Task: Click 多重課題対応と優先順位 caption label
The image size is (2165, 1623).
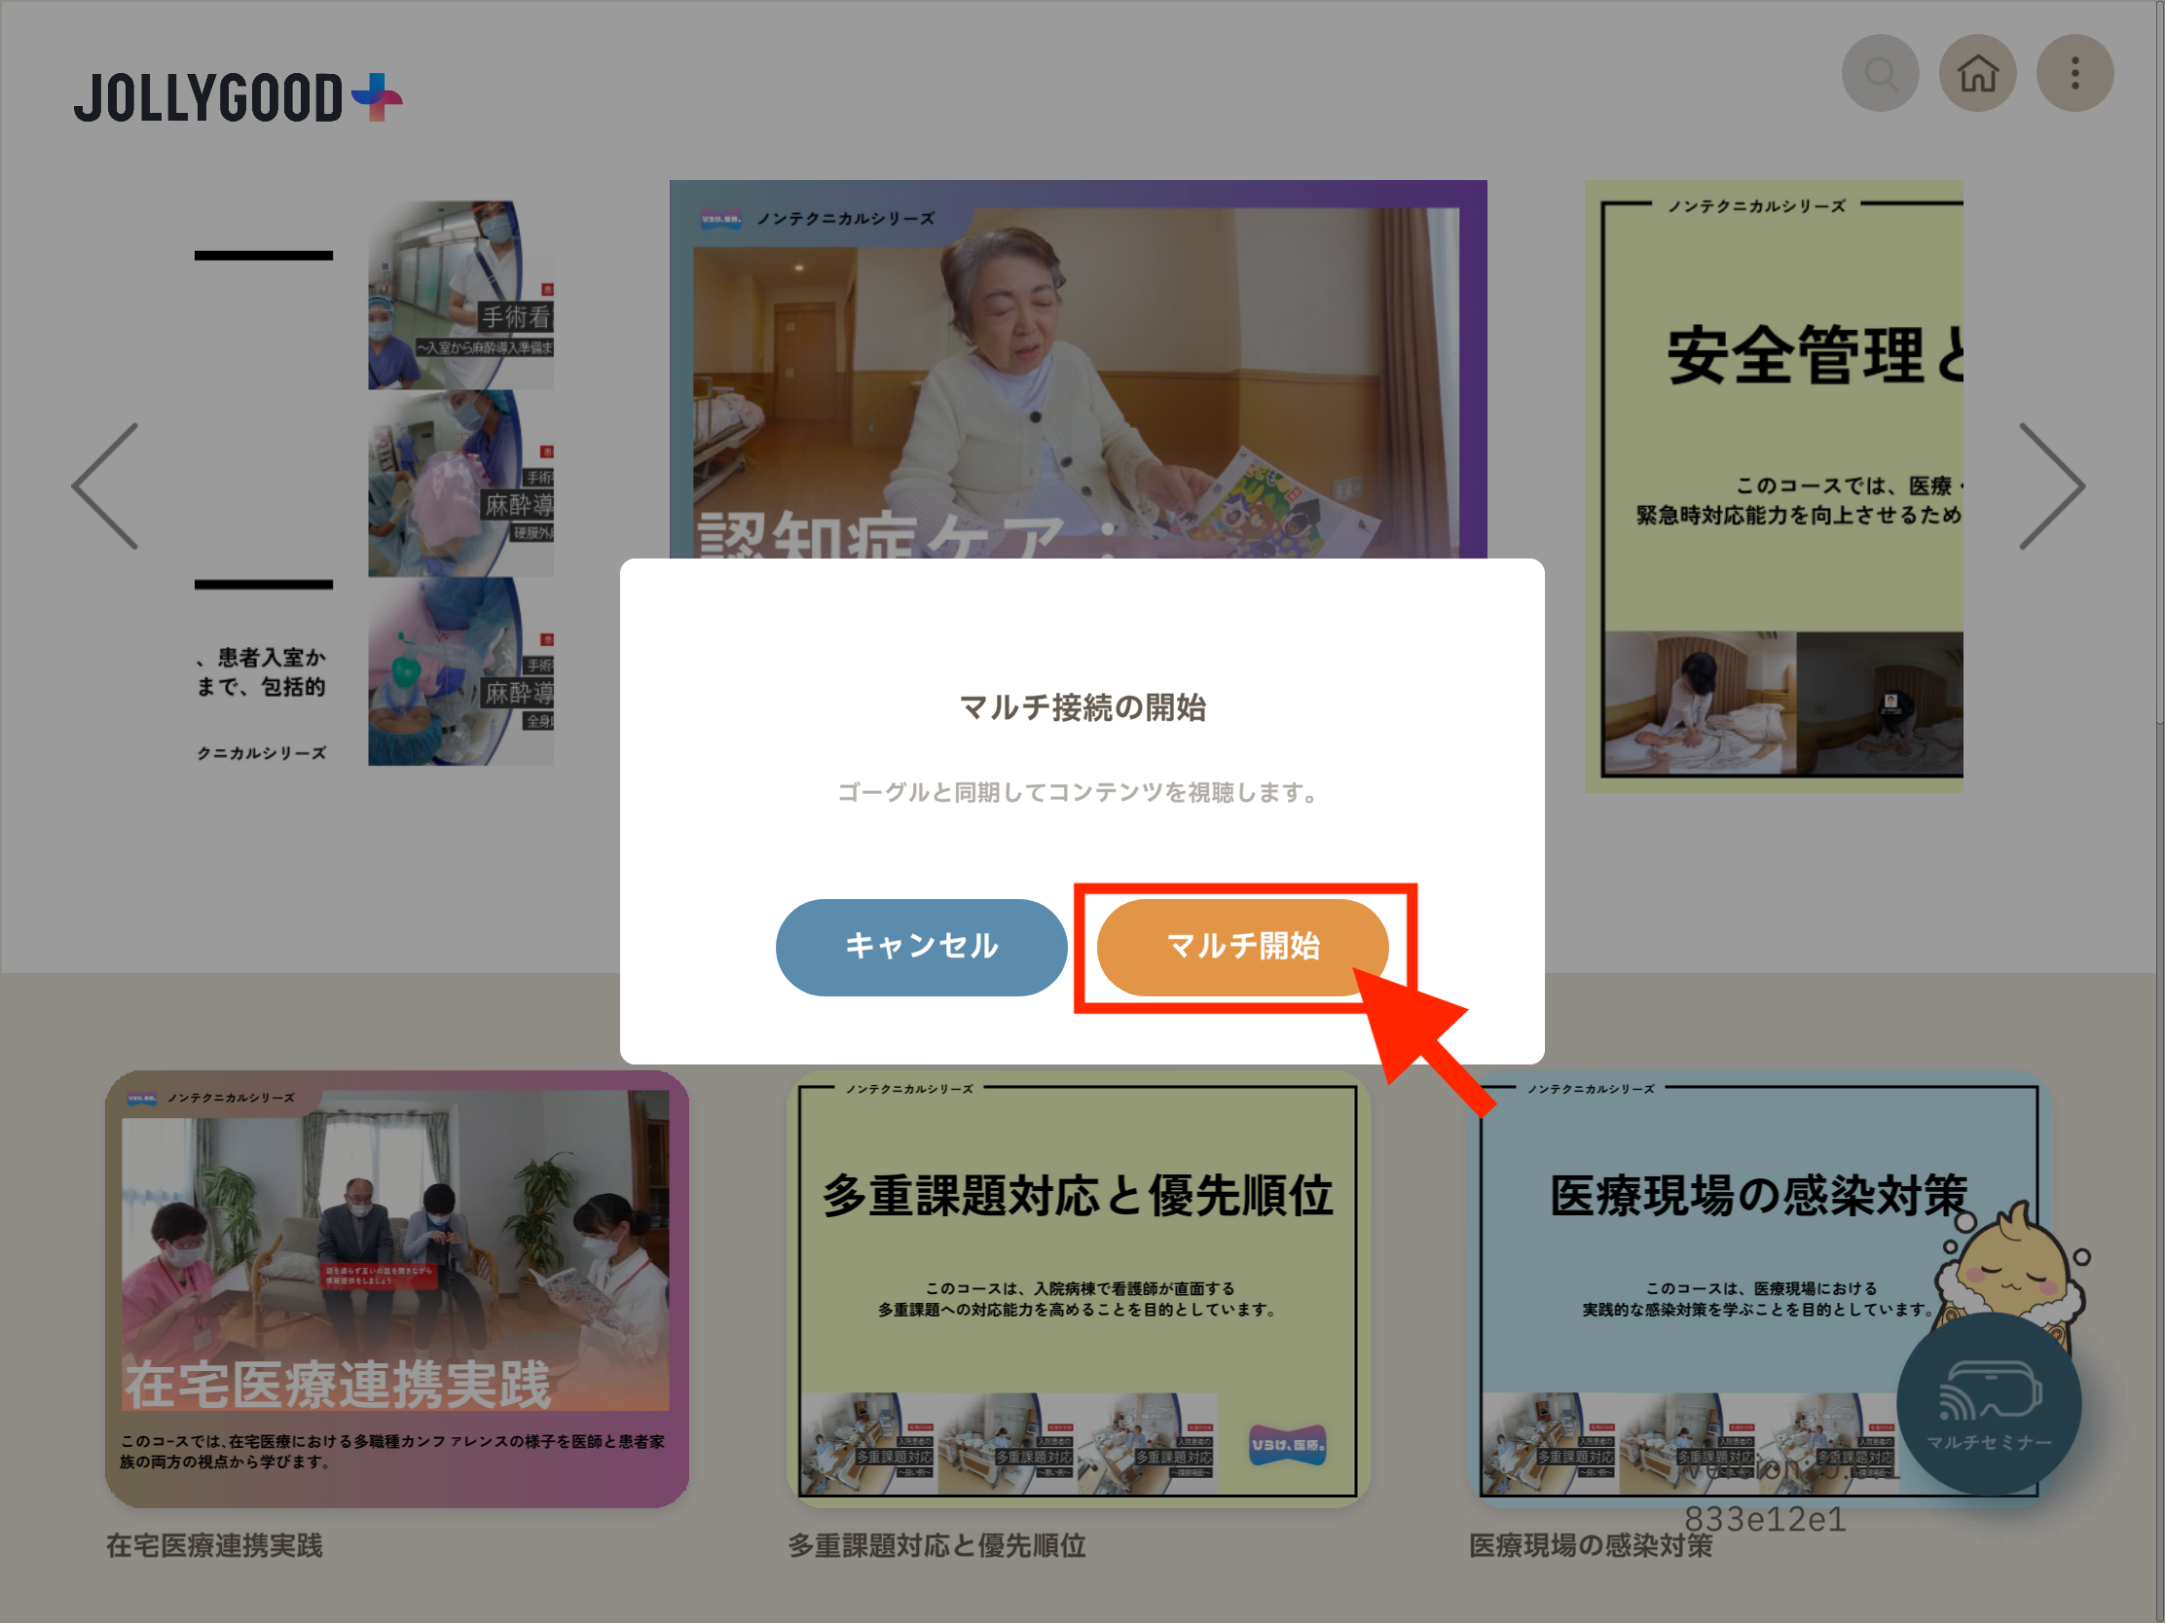Action: point(936,1546)
